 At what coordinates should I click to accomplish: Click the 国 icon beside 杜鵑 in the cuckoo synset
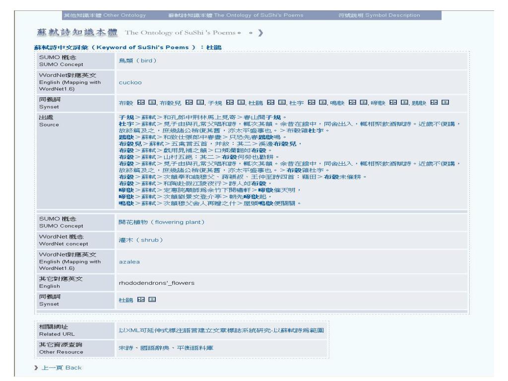282,102
